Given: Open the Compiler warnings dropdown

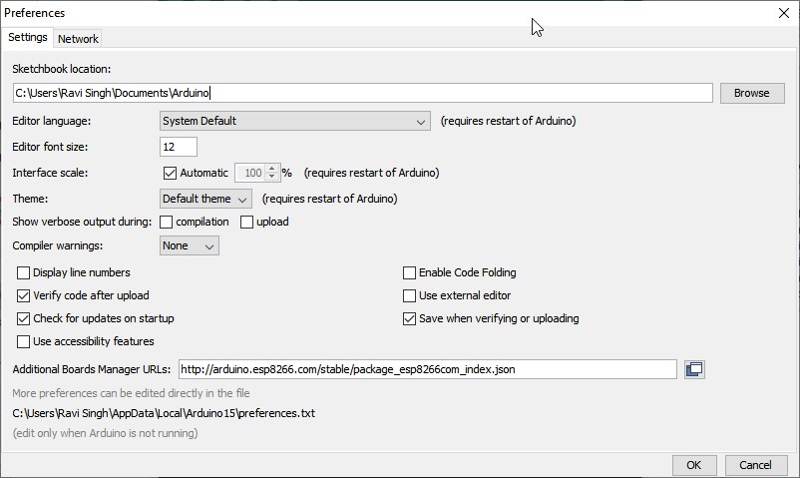Looking at the screenshot, I should pos(190,245).
